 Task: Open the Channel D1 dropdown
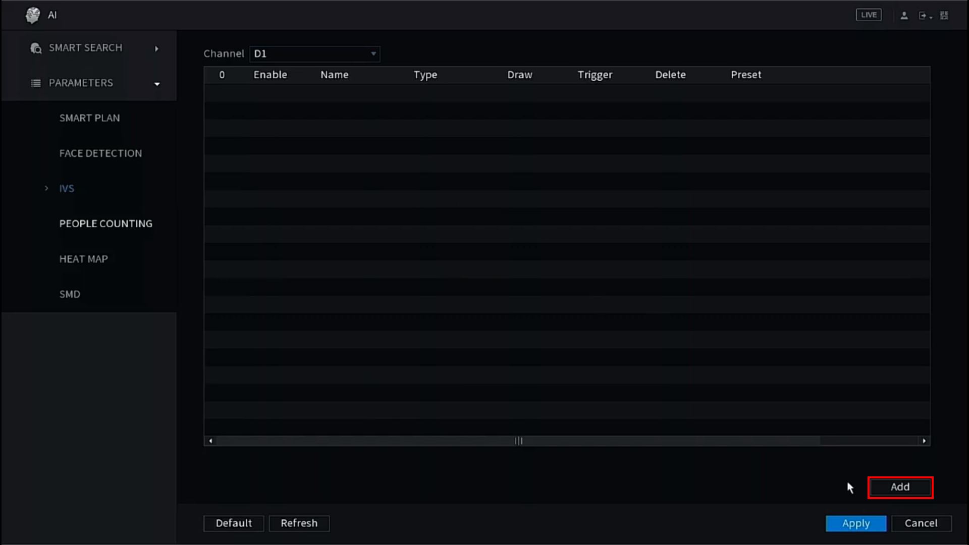(315, 54)
